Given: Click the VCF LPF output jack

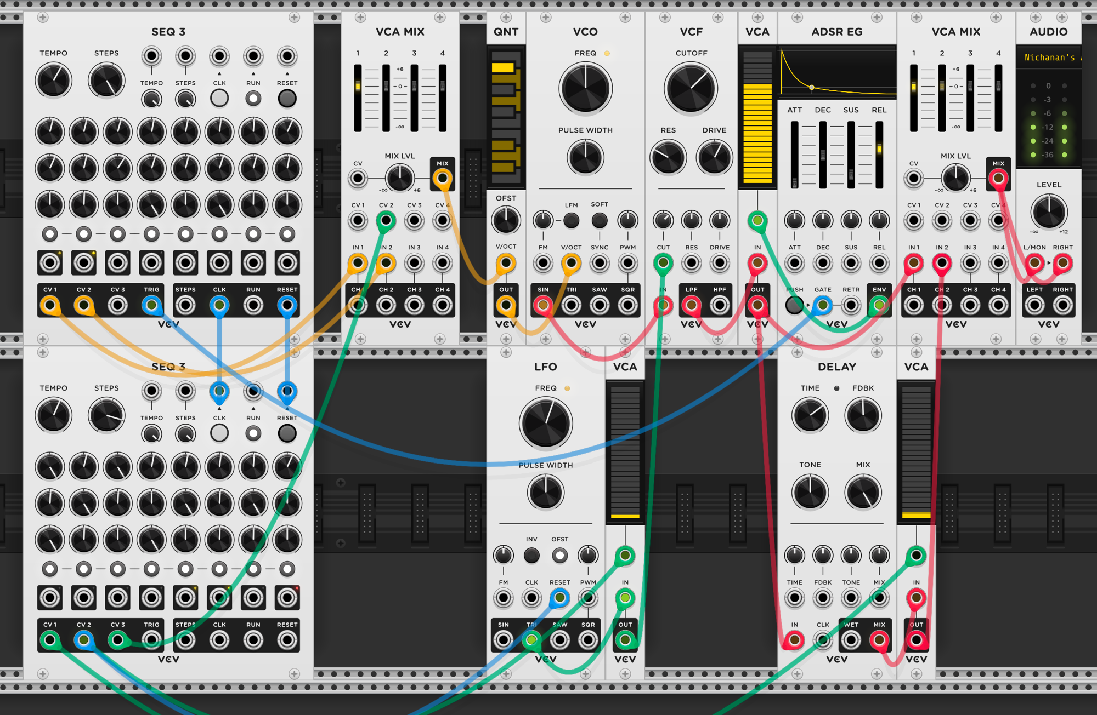Looking at the screenshot, I should 691,305.
